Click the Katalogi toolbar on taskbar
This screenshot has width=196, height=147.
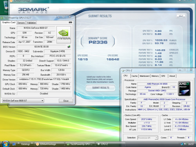tap(25, 144)
